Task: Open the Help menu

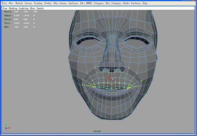Action: (x=145, y=3)
